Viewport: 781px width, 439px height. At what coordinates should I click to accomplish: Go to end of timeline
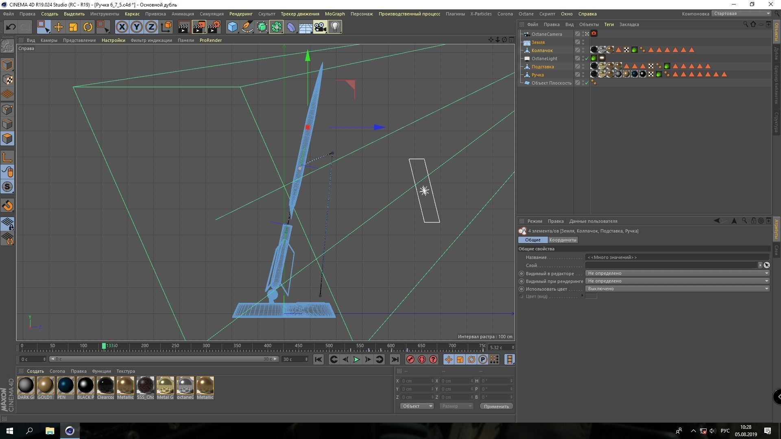(395, 359)
